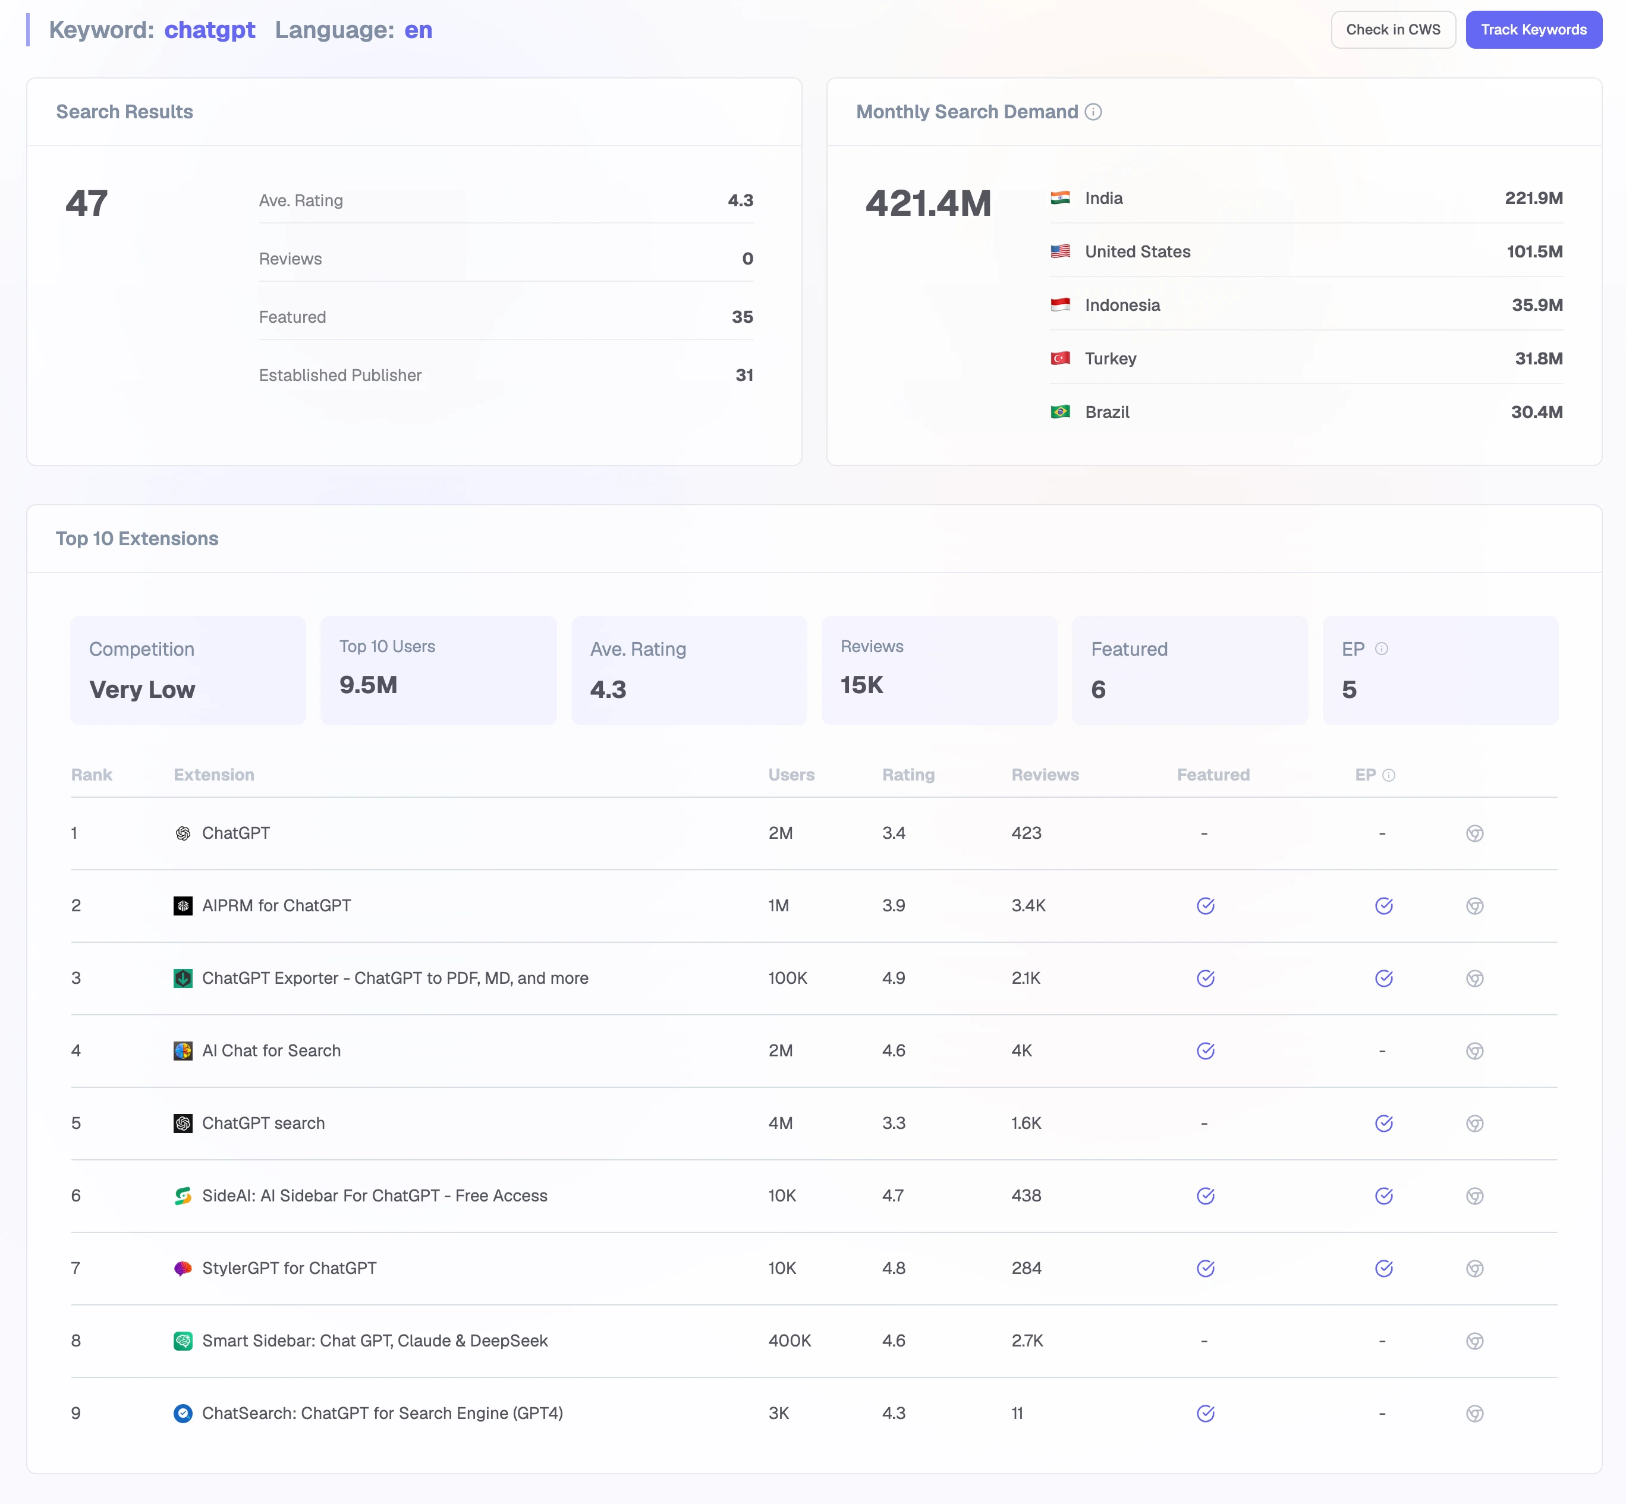Open the ChatGPT search extension link
Image resolution: width=1626 pixels, height=1504 pixels.
point(263,1123)
